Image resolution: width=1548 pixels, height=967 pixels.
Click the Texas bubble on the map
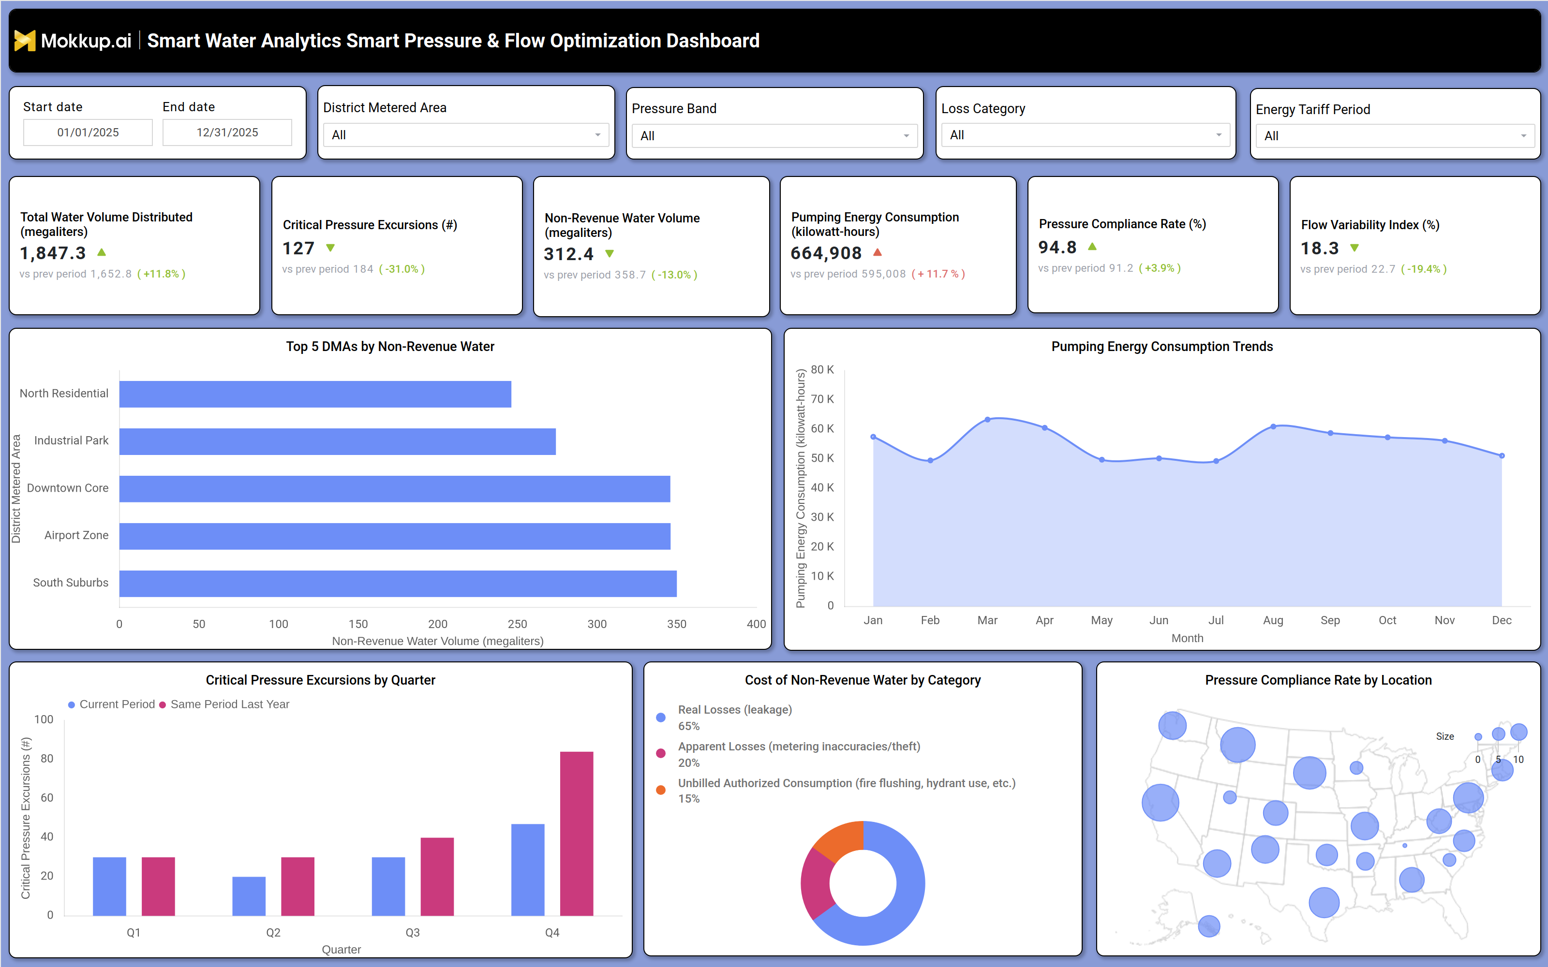1324,902
